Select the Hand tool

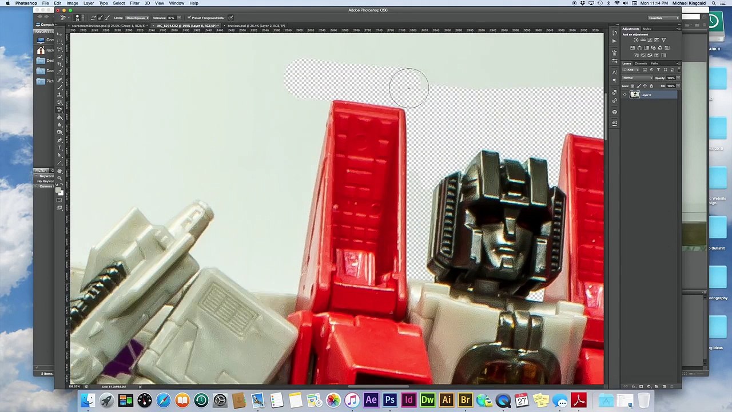[x=59, y=171]
